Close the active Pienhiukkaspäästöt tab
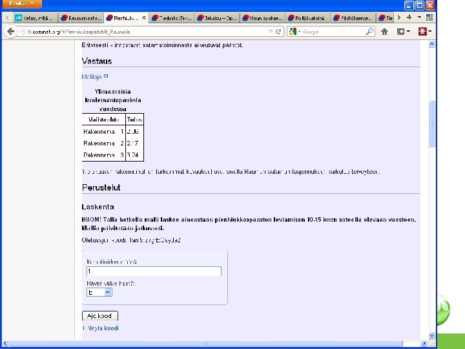This screenshot has width=465, height=349. [x=144, y=18]
